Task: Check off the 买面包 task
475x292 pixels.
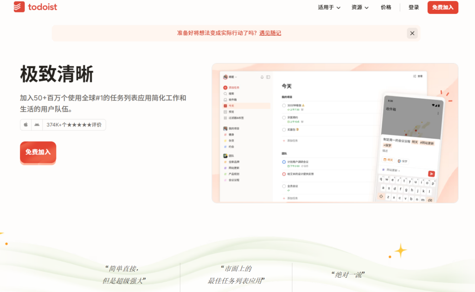Action: point(284,130)
